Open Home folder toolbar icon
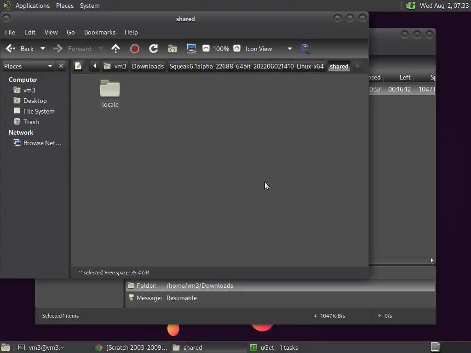This screenshot has height=353, width=471. (x=172, y=49)
